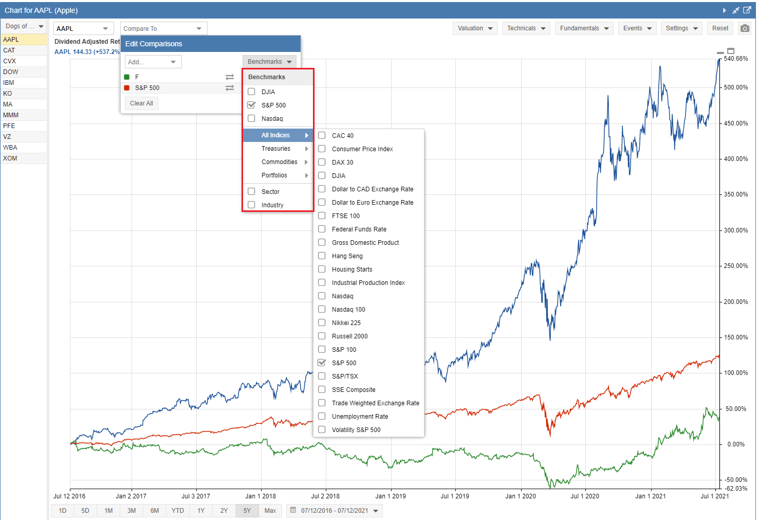Click the calendar icon beside date range

(x=293, y=510)
